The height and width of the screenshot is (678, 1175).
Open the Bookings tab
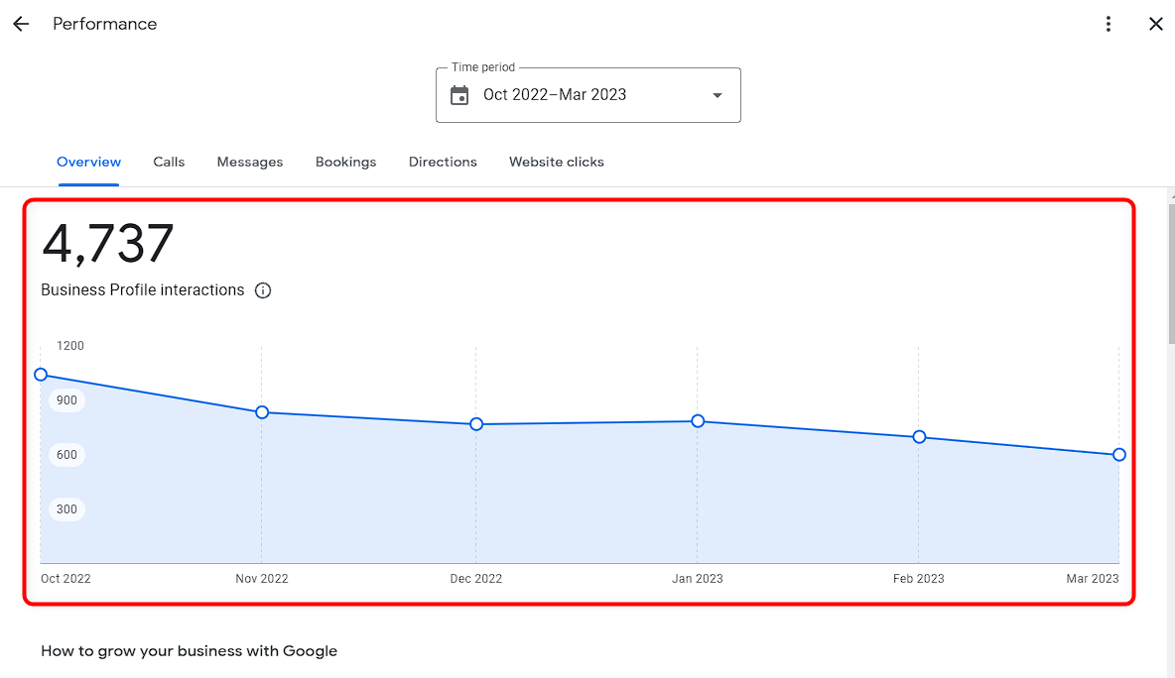tap(345, 162)
